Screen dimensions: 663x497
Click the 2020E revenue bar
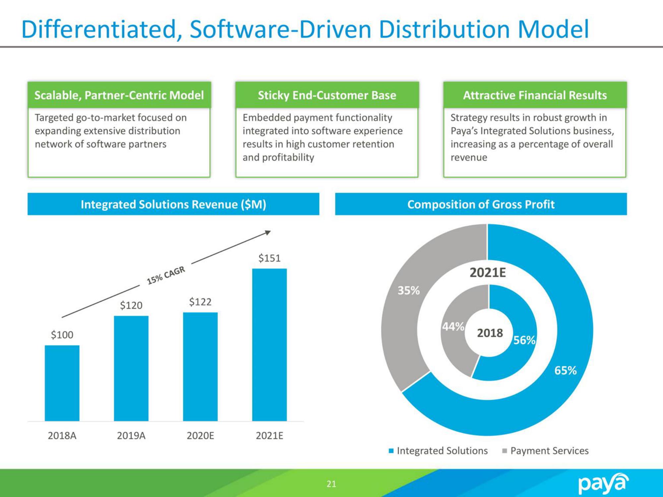[200, 367]
